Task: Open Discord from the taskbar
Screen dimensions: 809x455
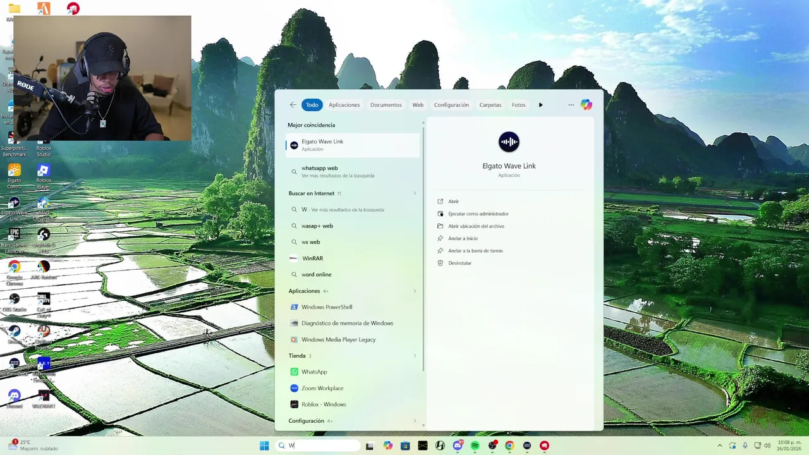Action: pyautogui.click(x=458, y=446)
